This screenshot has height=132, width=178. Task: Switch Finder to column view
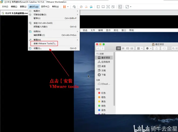pos(128,48)
